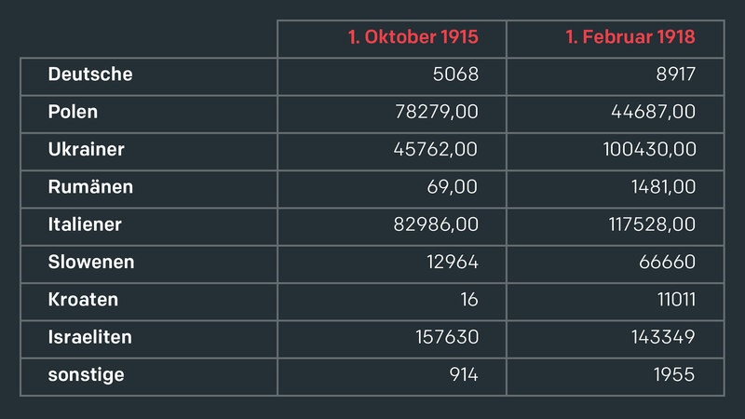Select the 'Slowenen' row label
745x419 pixels.
[91, 262]
